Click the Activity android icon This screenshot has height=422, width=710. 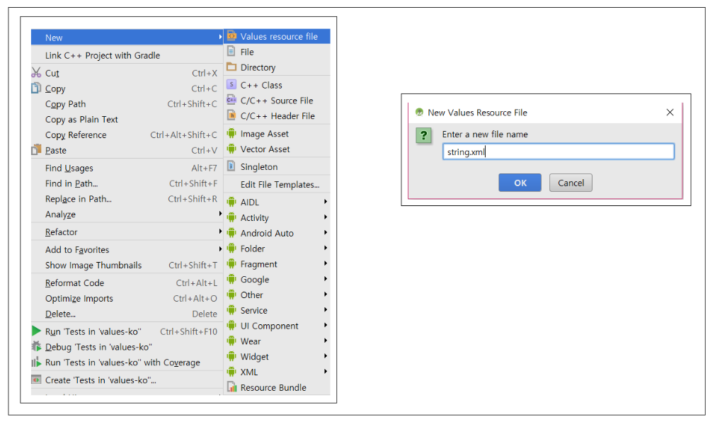(x=231, y=217)
